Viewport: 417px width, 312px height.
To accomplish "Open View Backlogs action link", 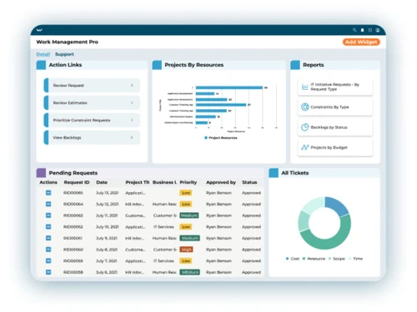I will (92, 137).
